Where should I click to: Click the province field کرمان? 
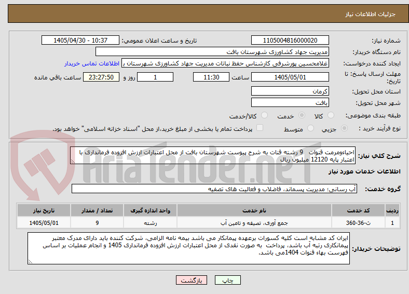(x=290, y=91)
